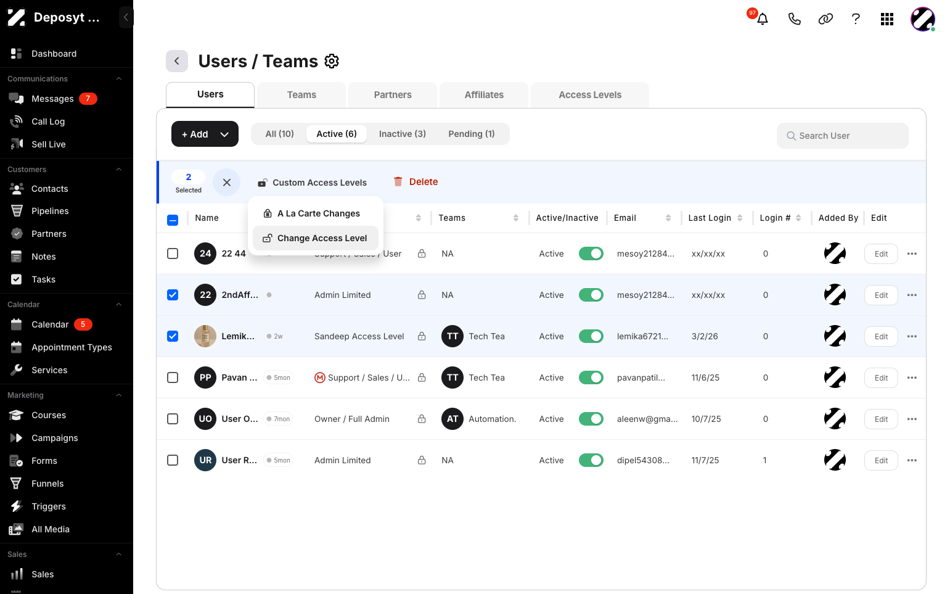The width and height of the screenshot is (950, 594).
Task: Edit the Lemik... user row
Action: (x=881, y=336)
